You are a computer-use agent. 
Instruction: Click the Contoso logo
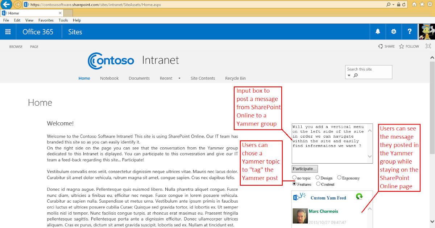tap(111, 60)
